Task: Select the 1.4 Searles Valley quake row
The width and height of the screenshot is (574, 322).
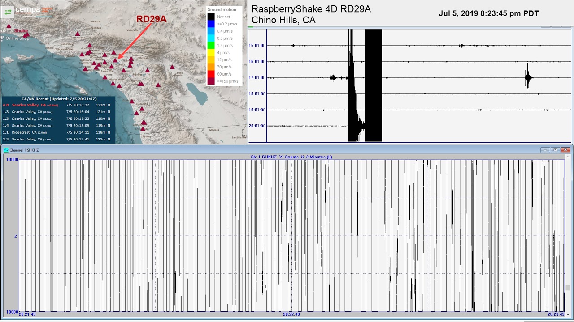Action: point(58,126)
